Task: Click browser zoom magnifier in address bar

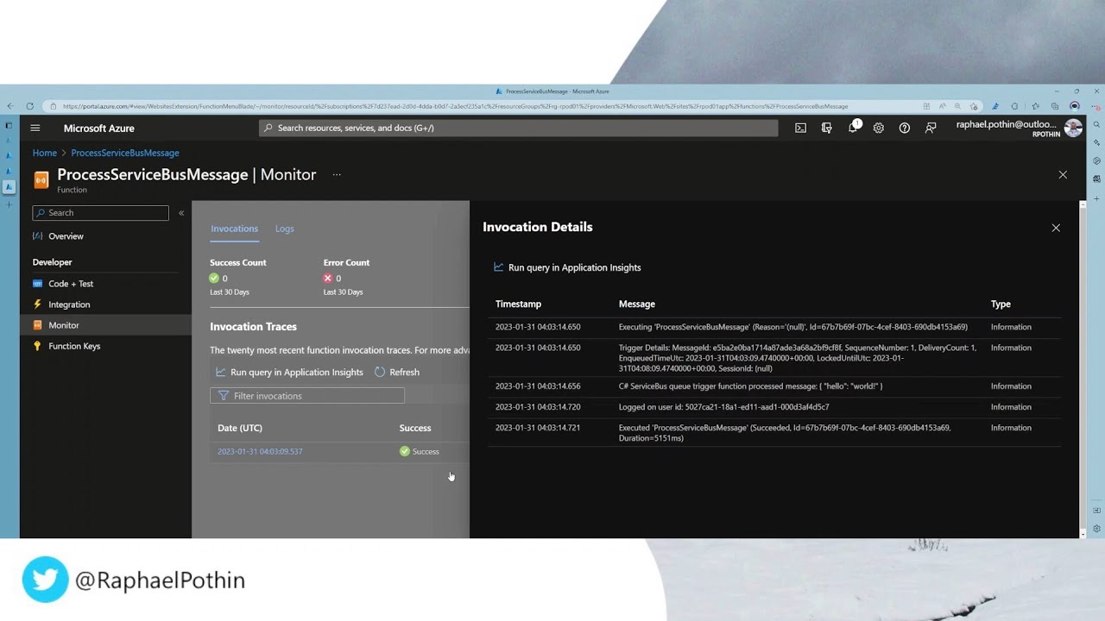Action: [x=957, y=106]
